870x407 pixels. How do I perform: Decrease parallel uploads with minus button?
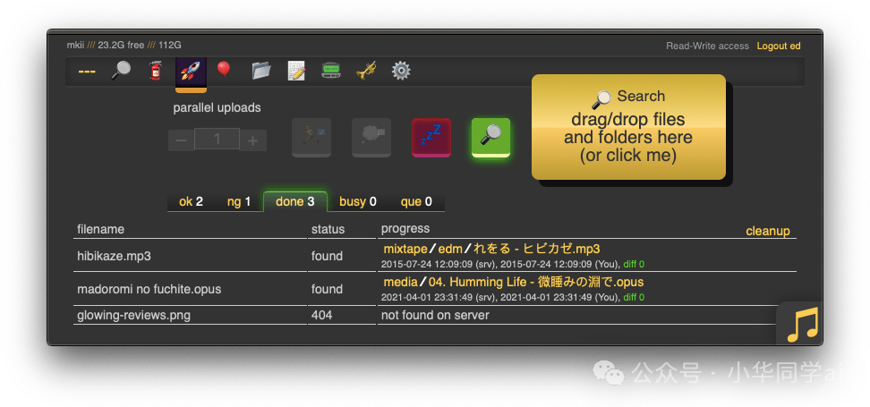[181, 140]
